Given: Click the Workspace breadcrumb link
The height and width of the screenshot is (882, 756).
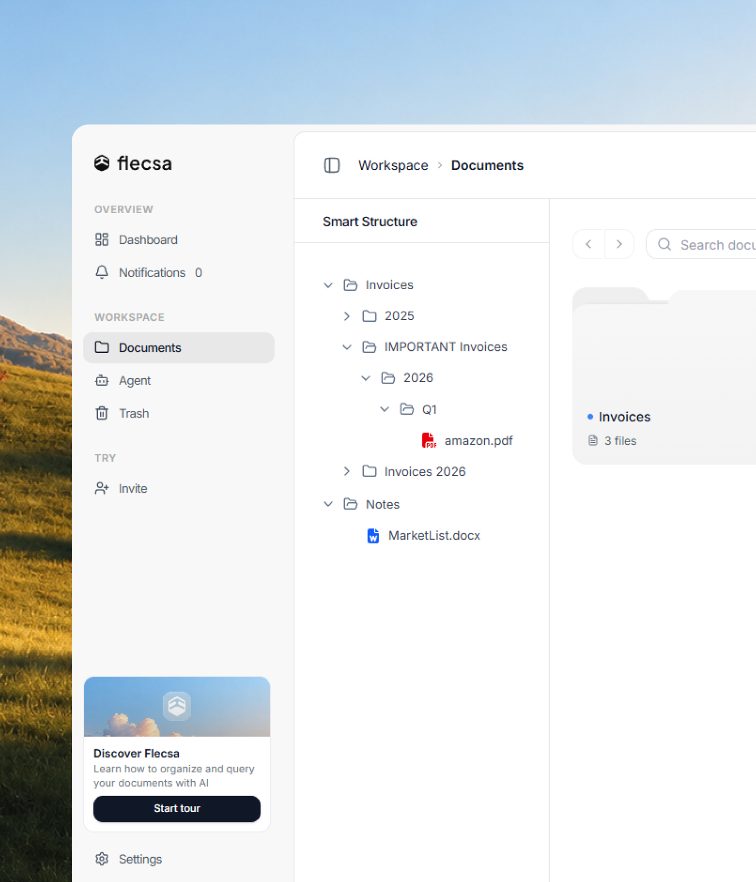Looking at the screenshot, I should (393, 165).
